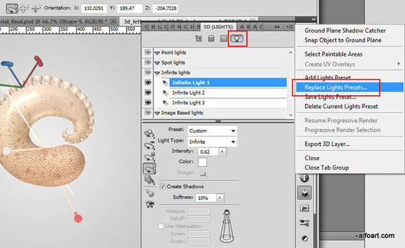405x248 pixels.
Task: Choose Snap Object to Ground Plane
Action: [x=343, y=40]
